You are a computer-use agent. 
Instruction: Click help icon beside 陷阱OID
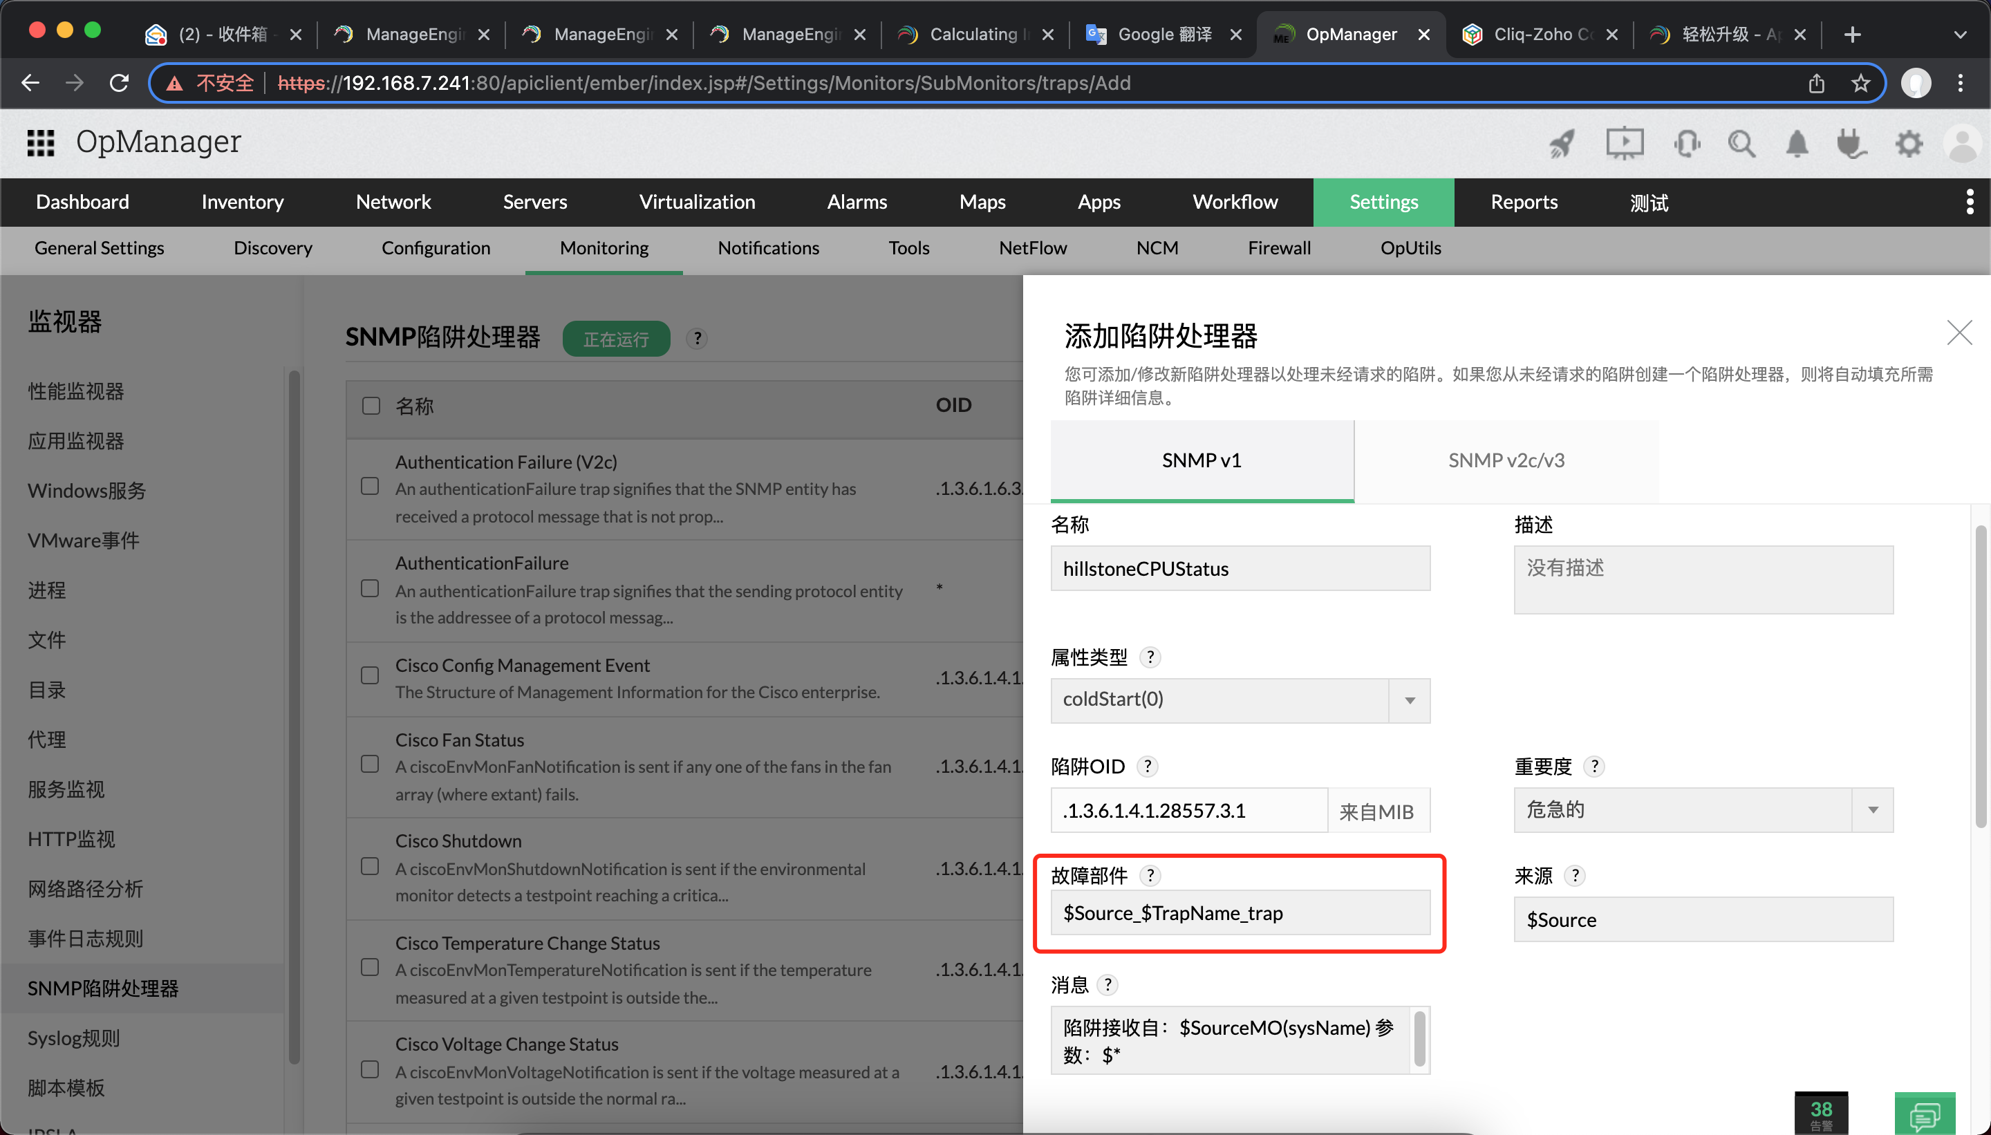1147,767
